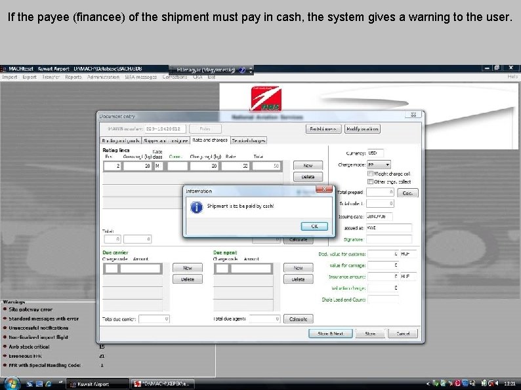Open the Help menu
The width and height of the screenshot is (521, 390).
click(x=512, y=77)
